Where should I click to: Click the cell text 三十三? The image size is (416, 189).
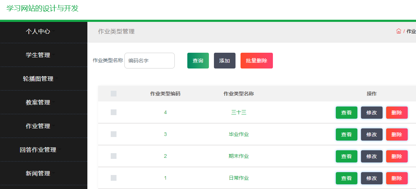pyautogui.click(x=239, y=113)
